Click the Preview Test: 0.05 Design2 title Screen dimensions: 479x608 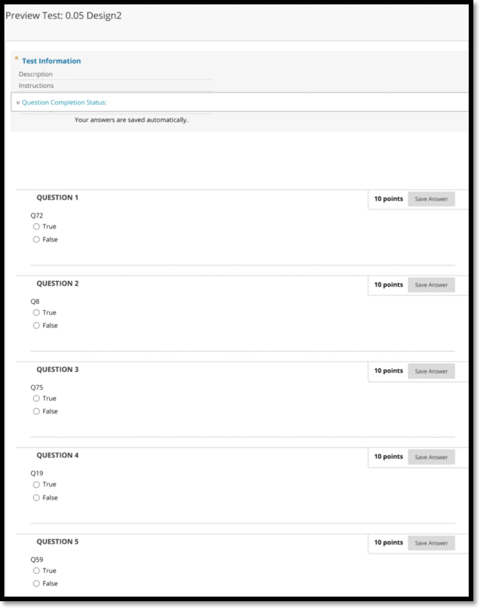pyautogui.click(x=63, y=16)
